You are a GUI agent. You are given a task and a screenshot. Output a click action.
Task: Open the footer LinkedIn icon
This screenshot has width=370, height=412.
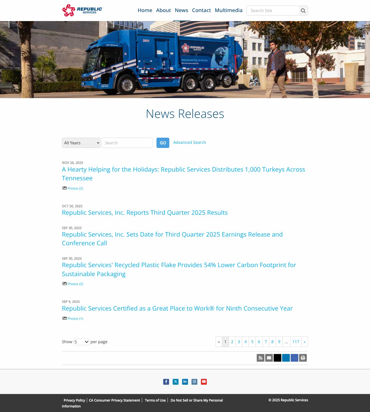tap(185, 382)
